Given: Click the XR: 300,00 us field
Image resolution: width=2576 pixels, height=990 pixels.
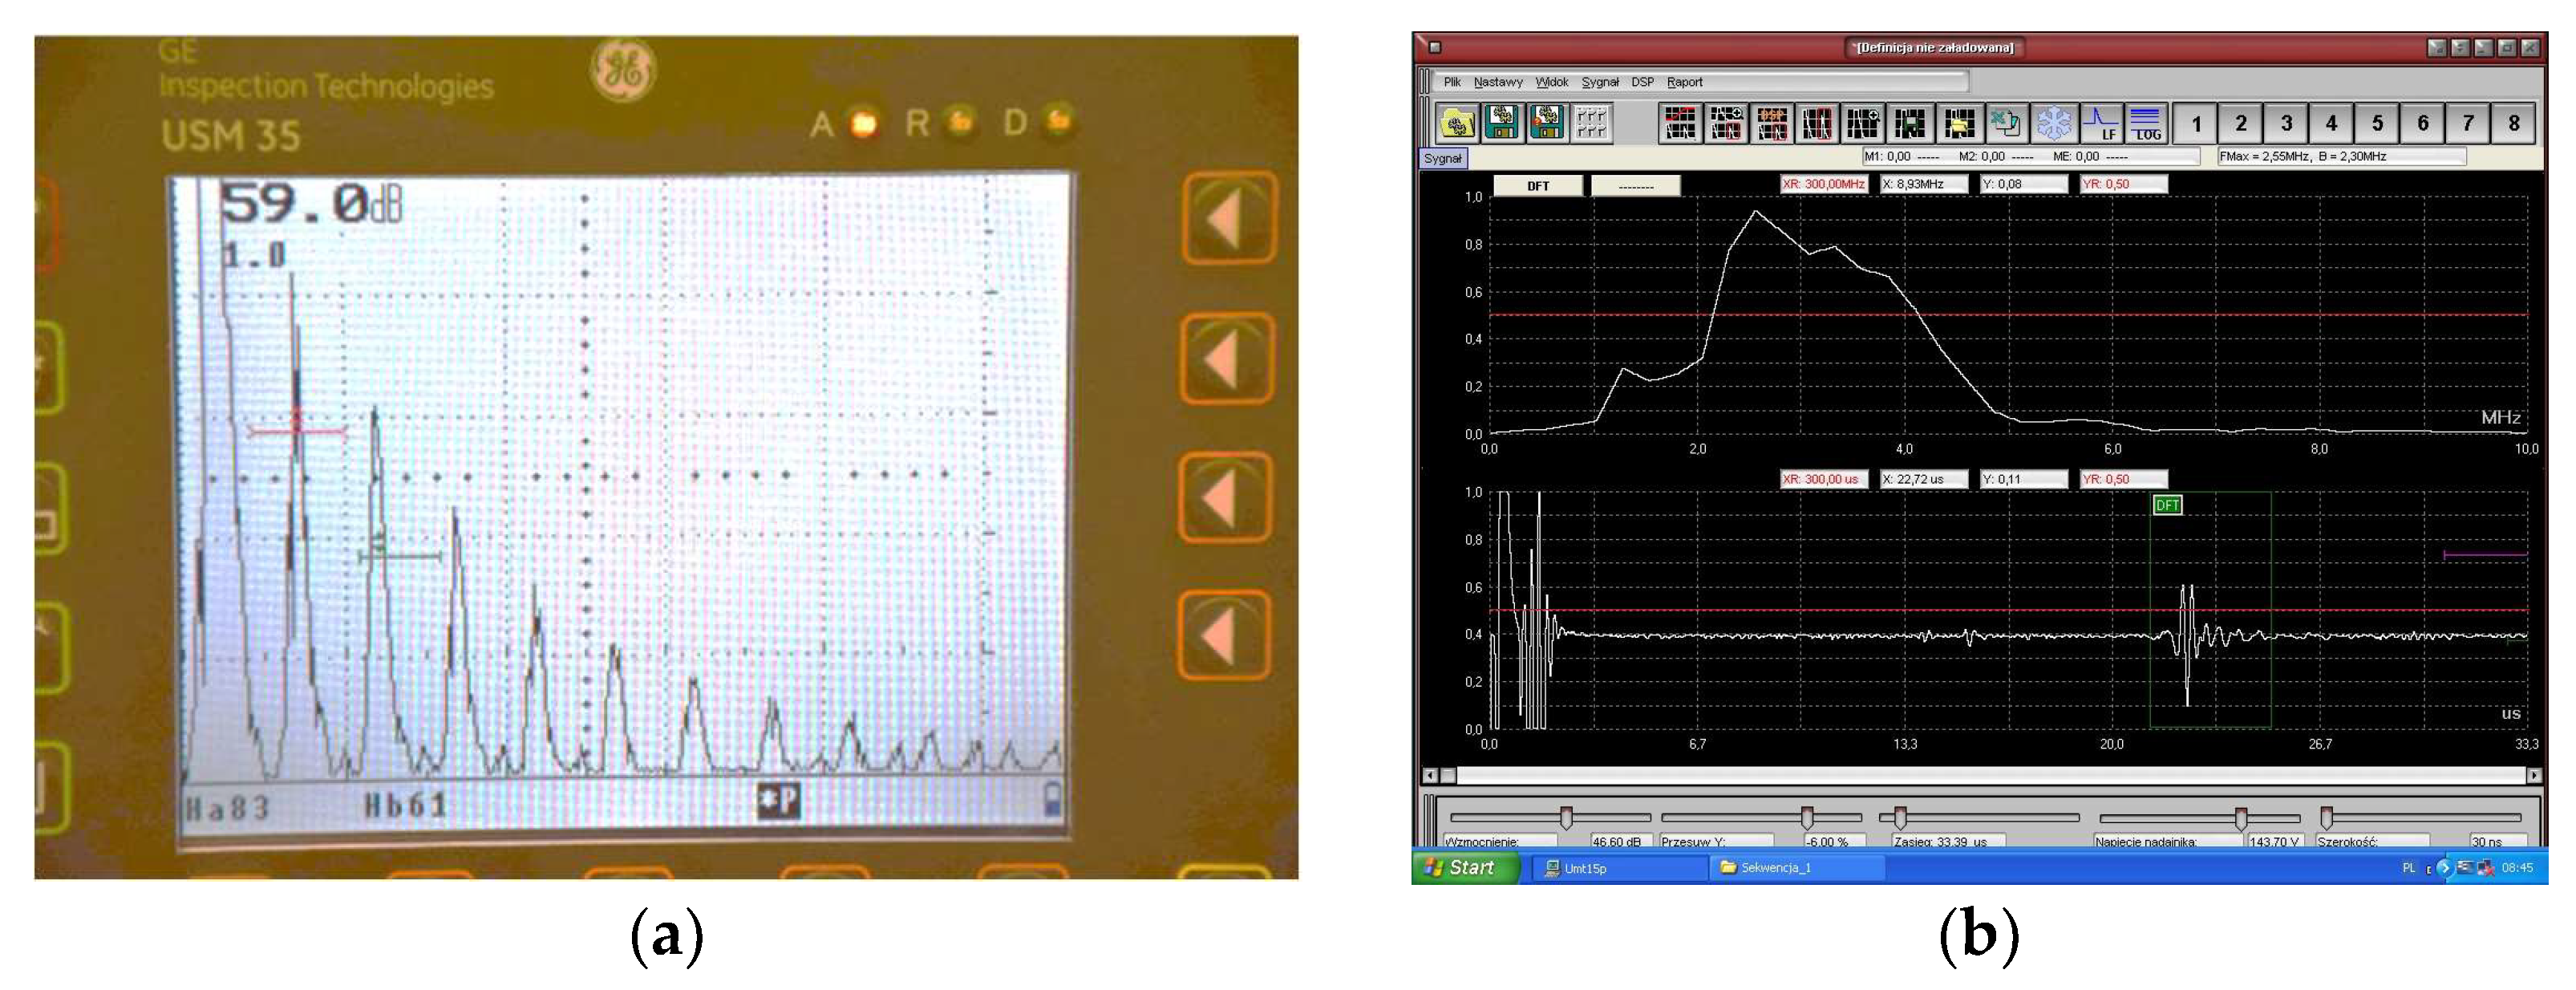Looking at the screenshot, I should [1824, 479].
